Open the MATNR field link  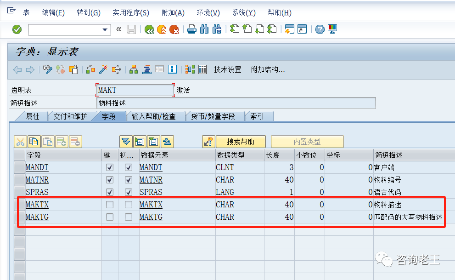click(x=37, y=180)
